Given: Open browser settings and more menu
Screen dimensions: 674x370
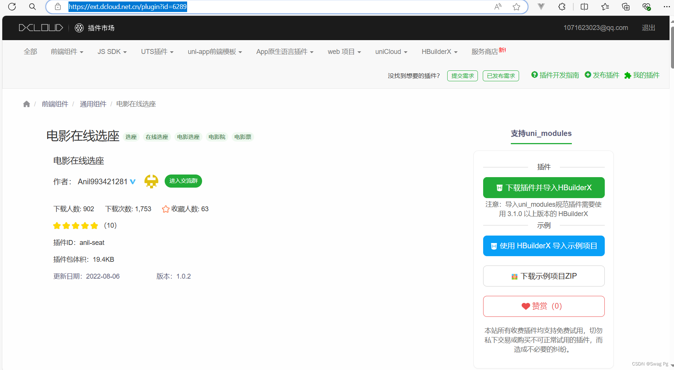Looking at the screenshot, I should [x=667, y=7].
